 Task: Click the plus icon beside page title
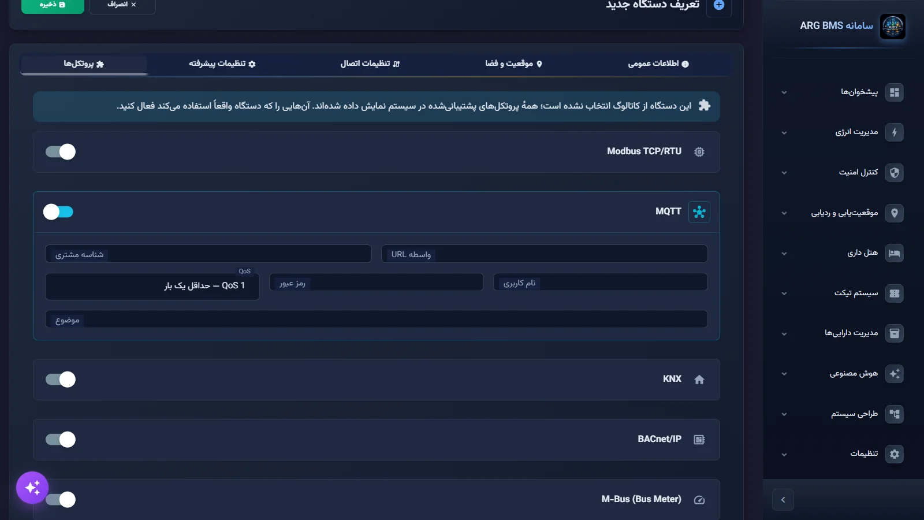click(x=719, y=5)
